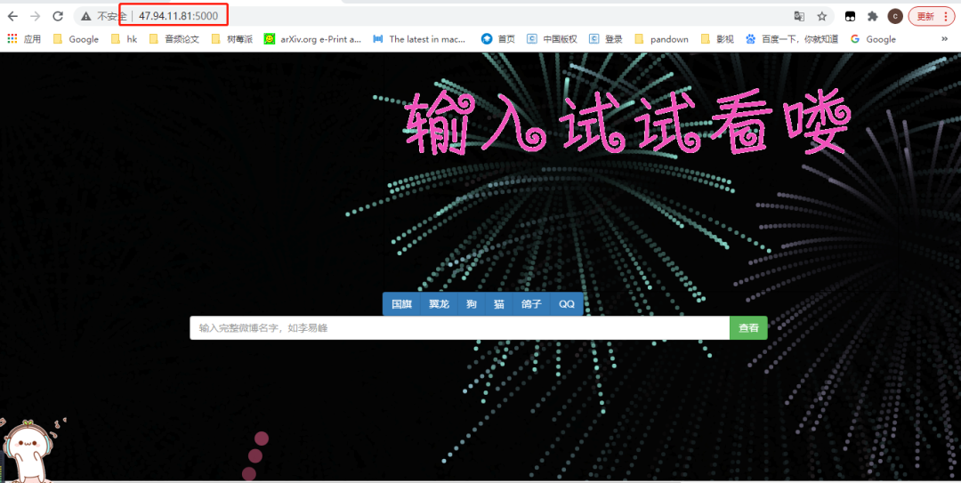Image resolution: width=961 pixels, height=483 pixels.
Task: Open the extensions puzzle piece menu
Action: [x=873, y=17]
